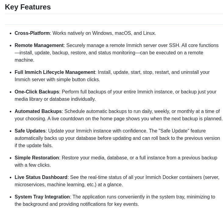Click the Key Features heading
The image size is (223, 211).
(28, 7)
